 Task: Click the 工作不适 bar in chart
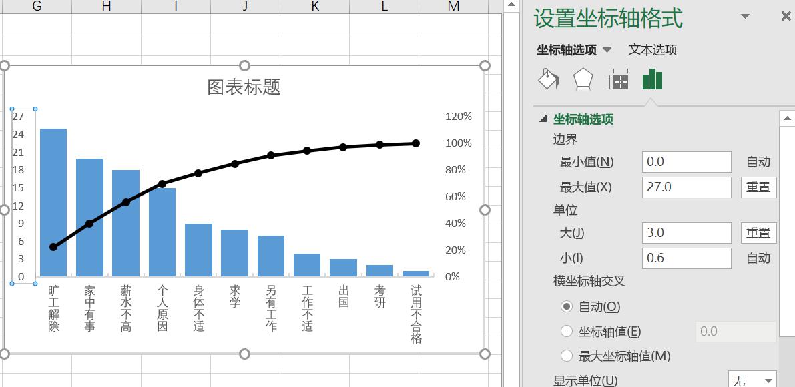click(x=307, y=265)
